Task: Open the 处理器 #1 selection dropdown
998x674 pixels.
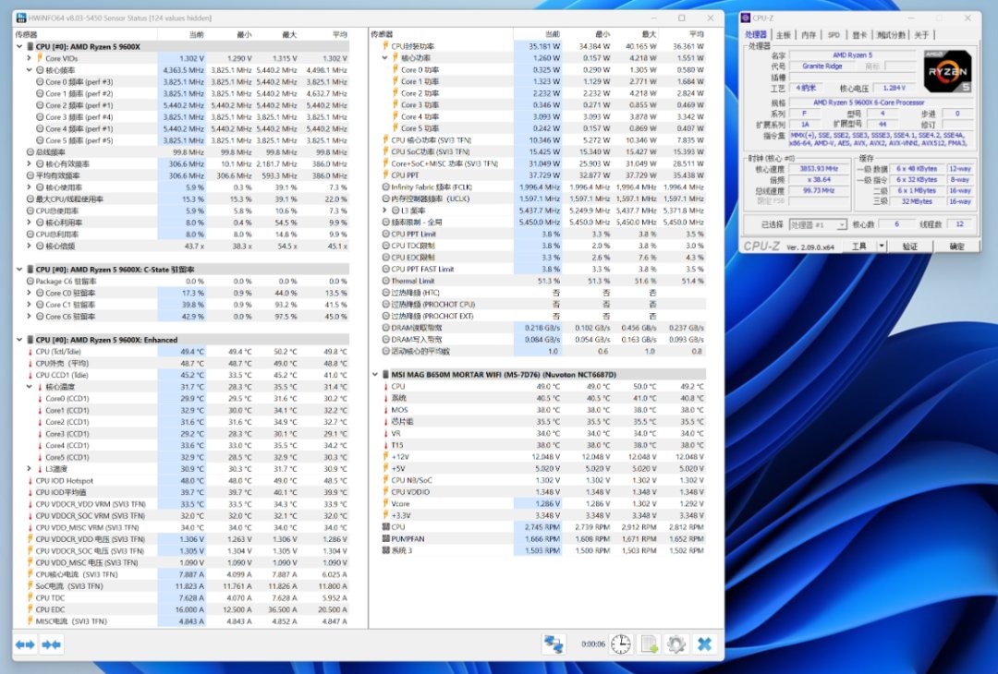Action: (x=817, y=224)
